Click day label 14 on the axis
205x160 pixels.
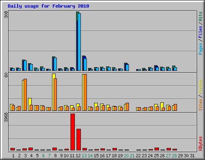click(90, 156)
